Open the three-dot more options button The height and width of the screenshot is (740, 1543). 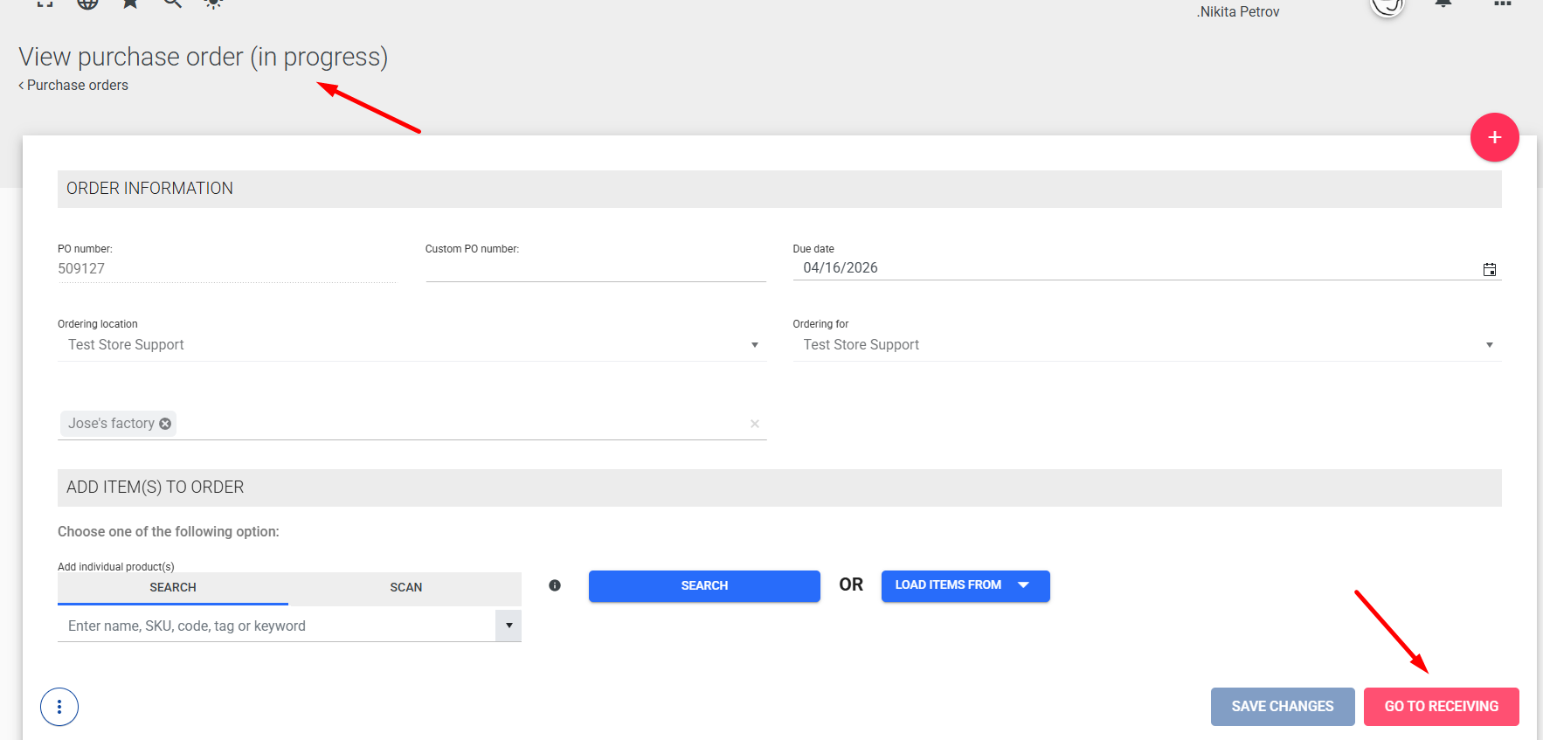click(59, 707)
